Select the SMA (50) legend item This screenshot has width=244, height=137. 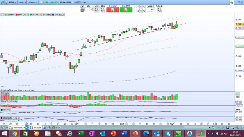(x=46, y=15)
